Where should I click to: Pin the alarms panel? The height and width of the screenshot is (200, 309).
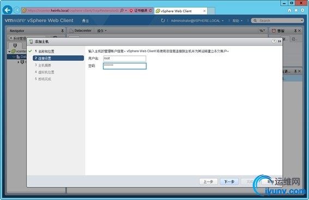(x=295, y=31)
